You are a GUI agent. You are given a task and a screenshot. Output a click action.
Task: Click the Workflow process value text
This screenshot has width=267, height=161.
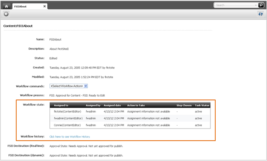click(77, 95)
